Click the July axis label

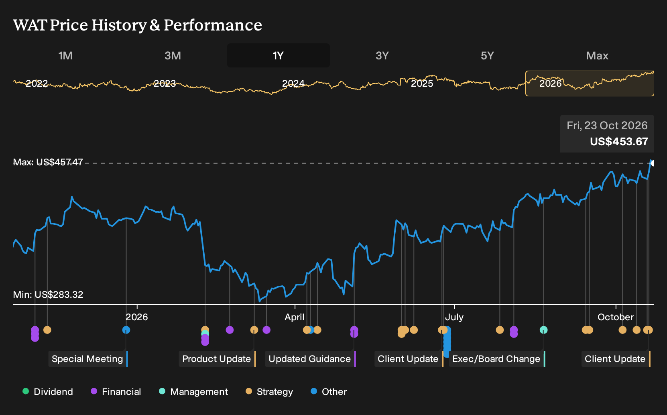454,317
